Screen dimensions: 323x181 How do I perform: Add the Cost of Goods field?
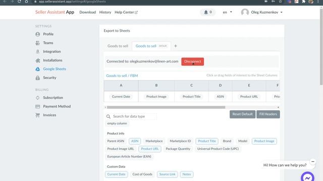[142, 174]
